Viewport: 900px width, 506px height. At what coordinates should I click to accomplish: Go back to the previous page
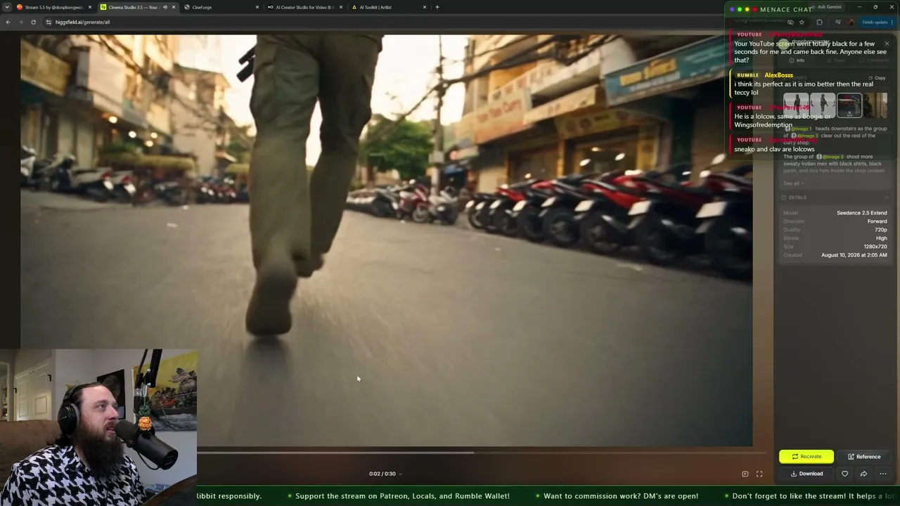8,22
